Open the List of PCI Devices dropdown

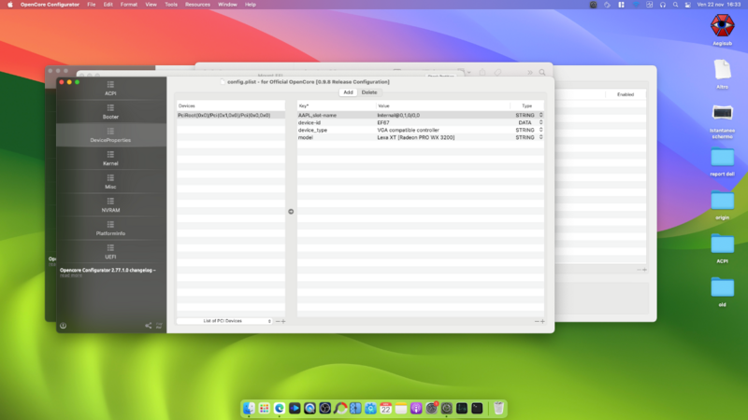click(237, 320)
